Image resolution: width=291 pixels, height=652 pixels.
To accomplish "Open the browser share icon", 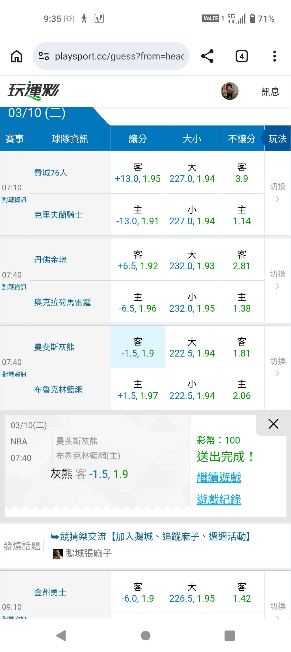I will tap(207, 56).
